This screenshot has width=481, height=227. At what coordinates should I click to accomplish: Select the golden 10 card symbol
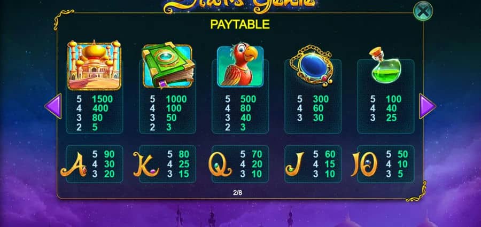click(x=364, y=165)
